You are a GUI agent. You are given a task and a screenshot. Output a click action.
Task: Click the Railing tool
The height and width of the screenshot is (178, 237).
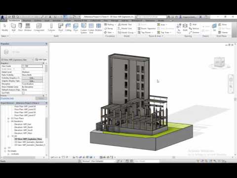[109, 25]
